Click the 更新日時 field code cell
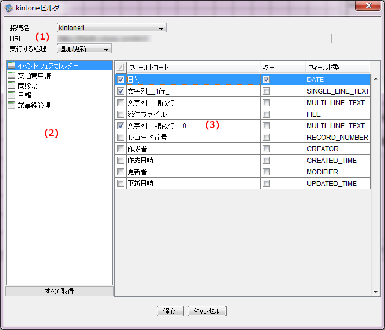385x330 pixels. 194,183
